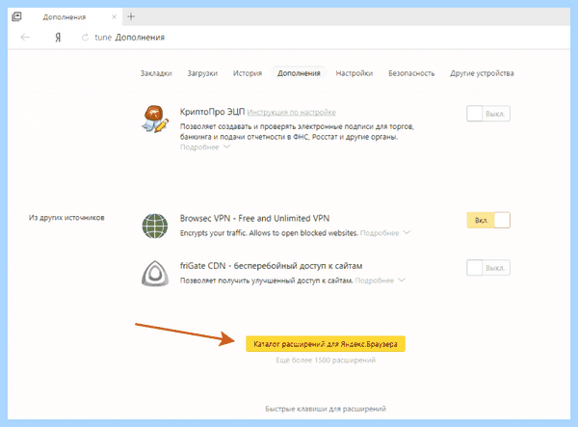This screenshot has width=578, height=427.
Task: Open the Инструкция по настройке link
Action: (291, 112)
